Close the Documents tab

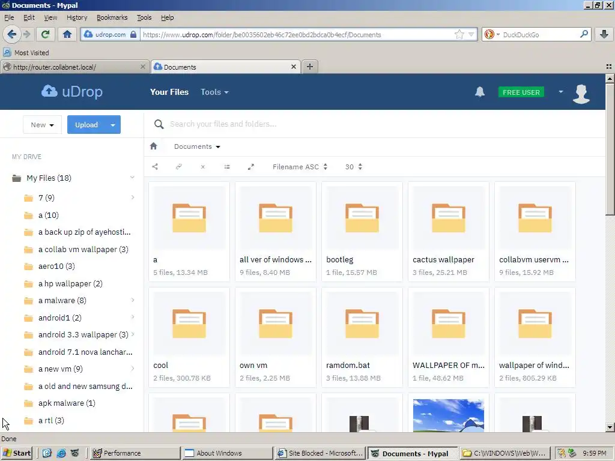tap(293, 67)
